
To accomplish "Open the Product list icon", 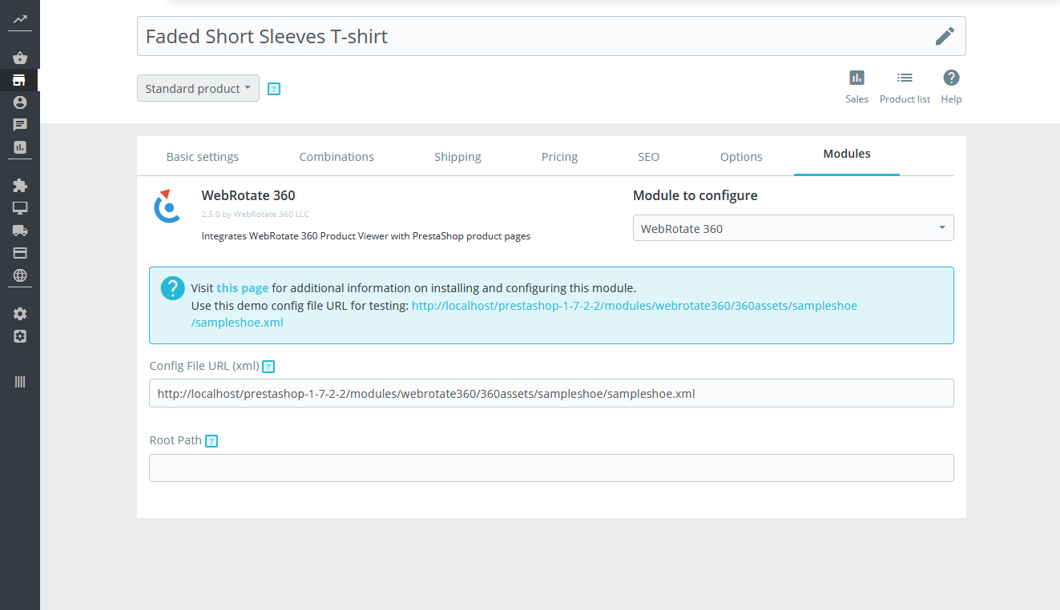I will pyautogui.click(x=905, y=78).
